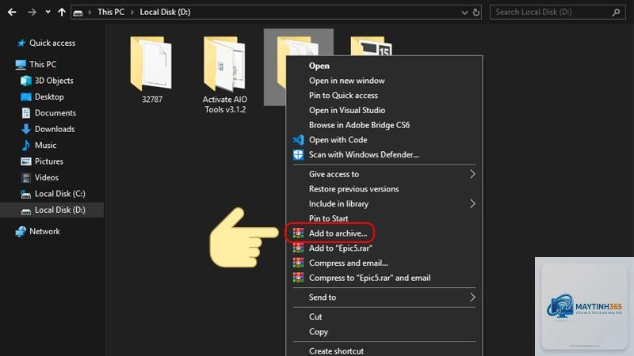The width and height of the screenshot is (634, 356).
Task: Select Network in the sidebar
Action: coord(37,231)
